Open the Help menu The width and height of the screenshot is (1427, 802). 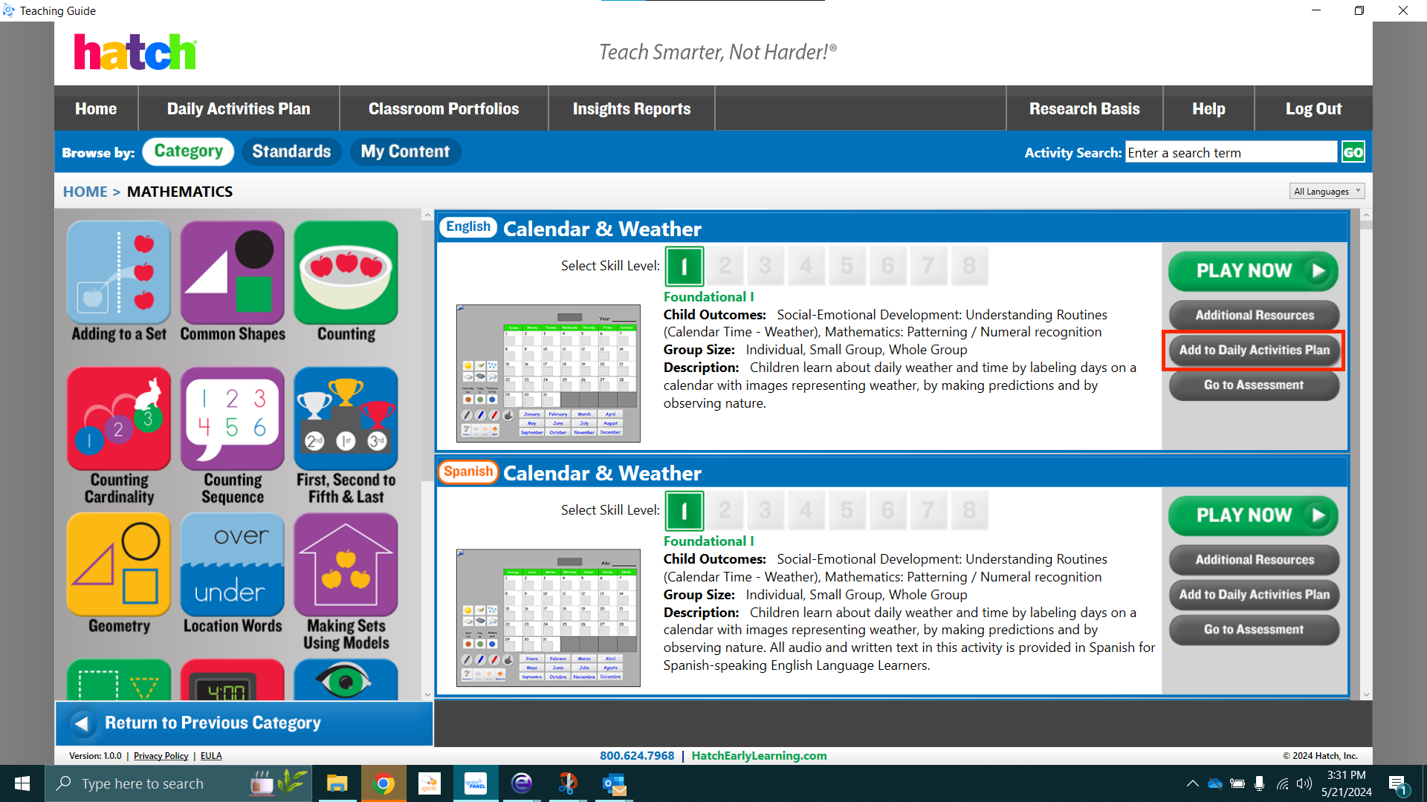(1208, 108)
